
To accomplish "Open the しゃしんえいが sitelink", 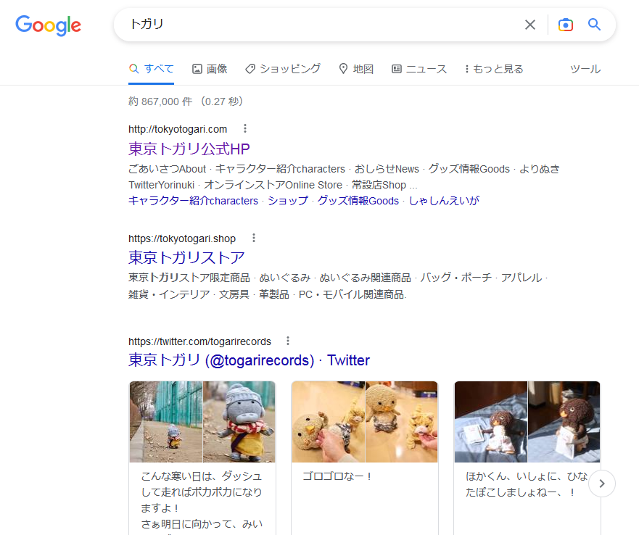I will [x=444, y=201].
